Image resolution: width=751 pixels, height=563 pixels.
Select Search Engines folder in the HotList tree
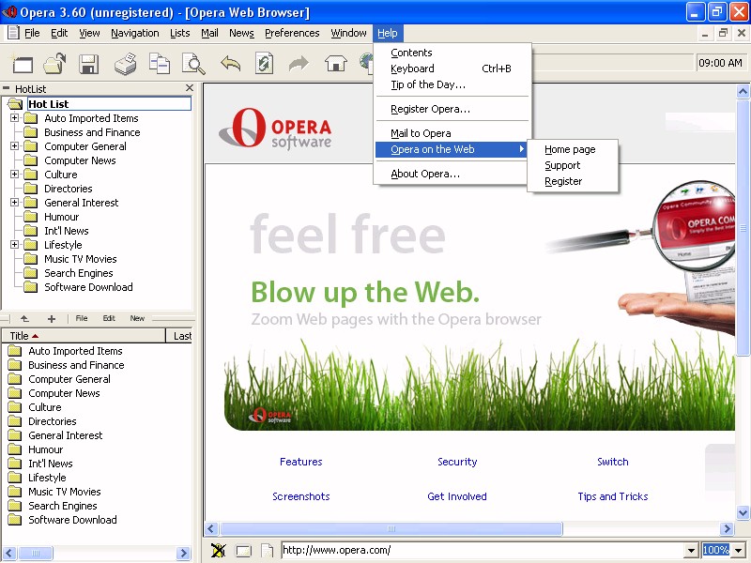[79, 273]
